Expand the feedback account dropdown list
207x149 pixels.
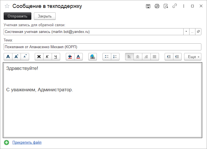186,32
